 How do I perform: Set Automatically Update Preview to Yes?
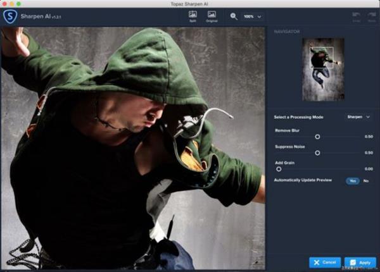[x=352, y=181]
